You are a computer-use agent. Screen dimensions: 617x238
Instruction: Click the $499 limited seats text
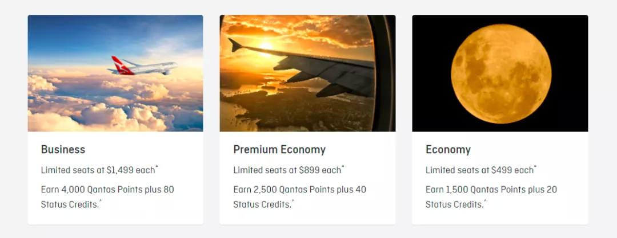point(480,170)
